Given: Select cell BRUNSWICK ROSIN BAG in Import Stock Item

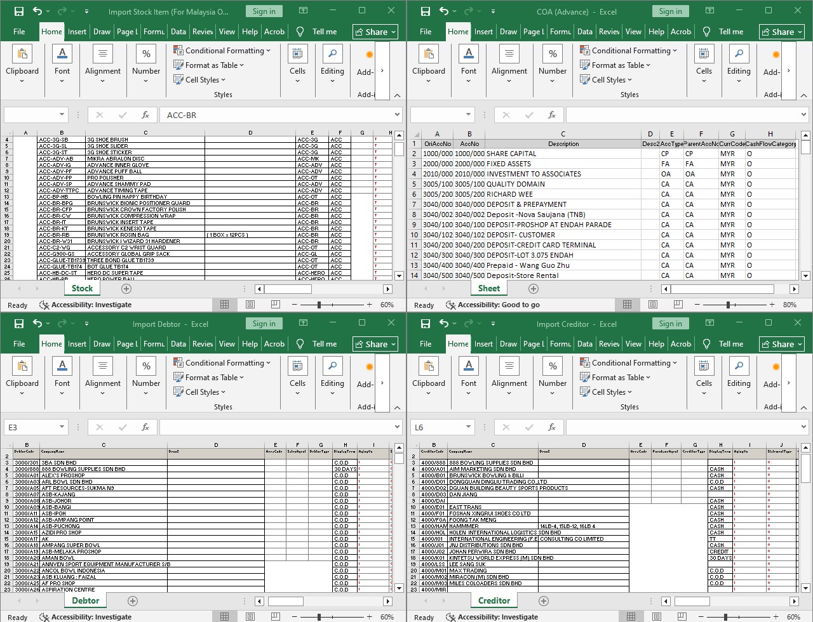Looking at the screenshot, I should [145, 235].
